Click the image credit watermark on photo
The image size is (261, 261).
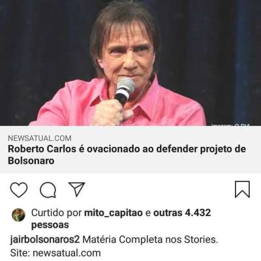pos(230,125)
